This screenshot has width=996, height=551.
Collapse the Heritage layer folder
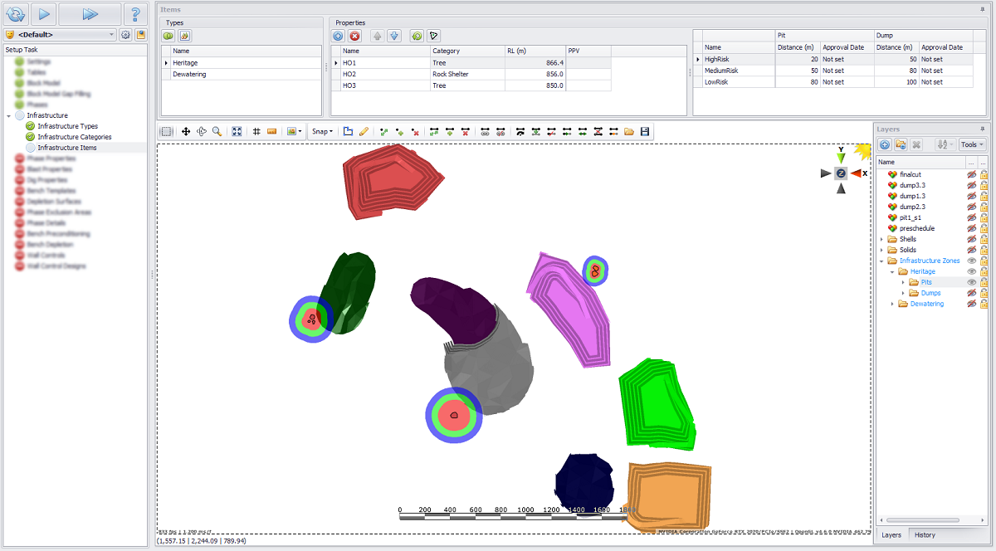coord(892,271)
